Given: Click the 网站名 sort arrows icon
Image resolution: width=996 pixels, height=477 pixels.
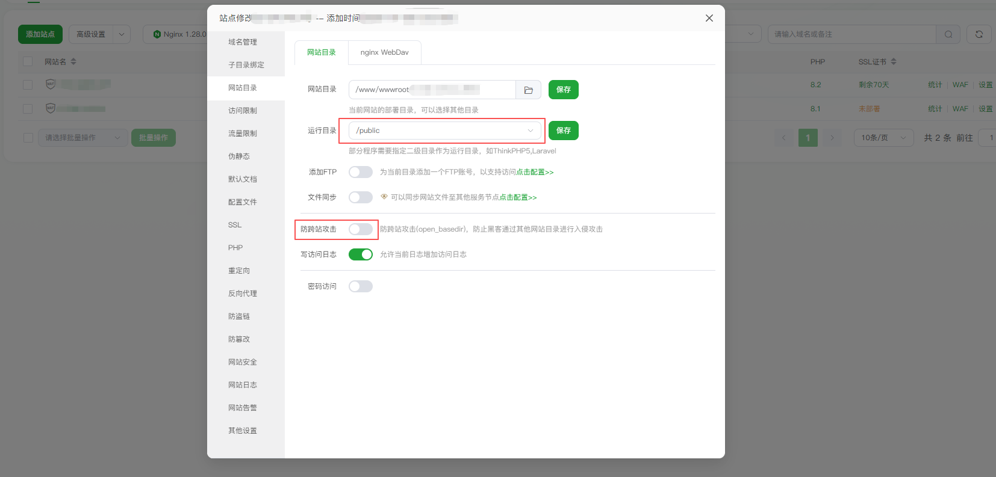Looking at the screenshot, I should [73, 61].
